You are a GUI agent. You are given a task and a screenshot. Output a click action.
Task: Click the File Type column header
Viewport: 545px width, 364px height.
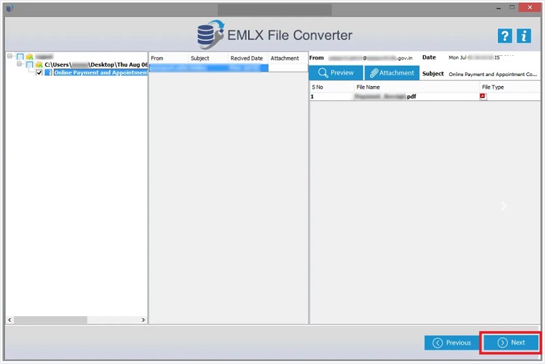coord(510,87)
